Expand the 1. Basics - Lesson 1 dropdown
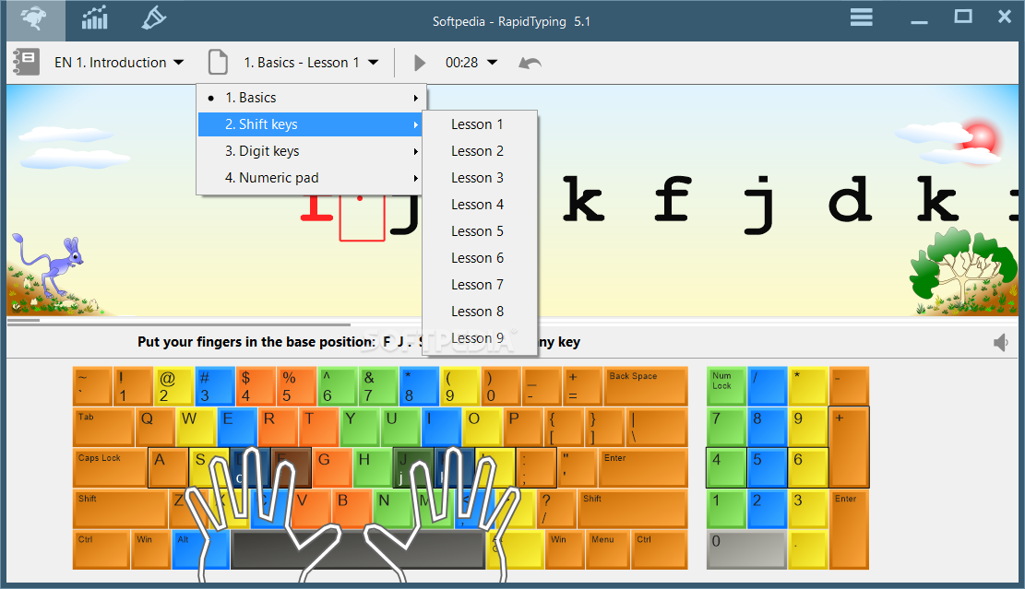1025x589 pixels. tap(311, 63)
